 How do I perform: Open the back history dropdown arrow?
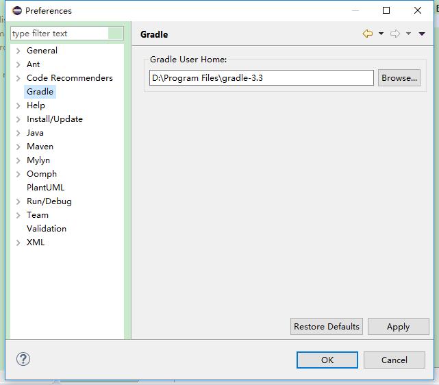pos(381,34)
